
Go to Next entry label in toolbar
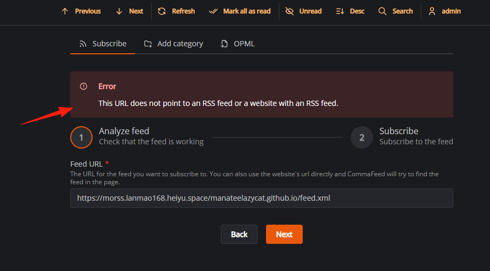point(136,11)
